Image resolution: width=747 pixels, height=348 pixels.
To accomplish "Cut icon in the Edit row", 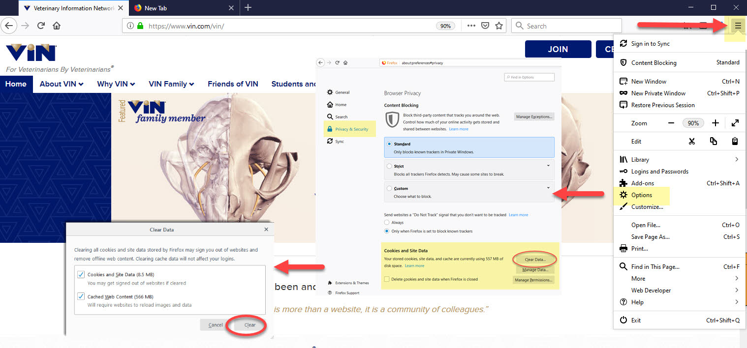I will [692, 141].
